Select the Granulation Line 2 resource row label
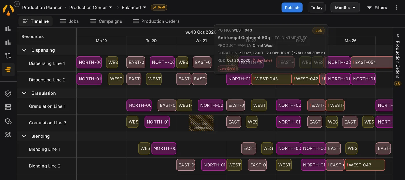This screenshot has height=180, width=405. (47, 123)
